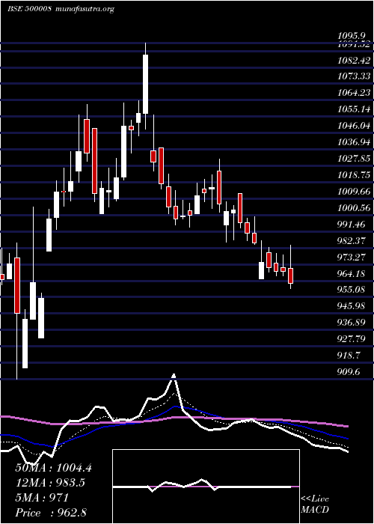The width and height of the screenshot is (374, 524).
Task: Click the 5MA : 971 readout
Action: [x=42, y=498]
